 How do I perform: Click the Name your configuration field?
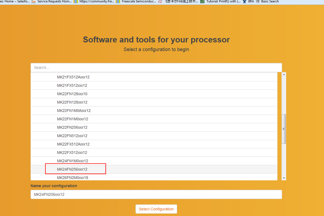[x=156, y=195]
